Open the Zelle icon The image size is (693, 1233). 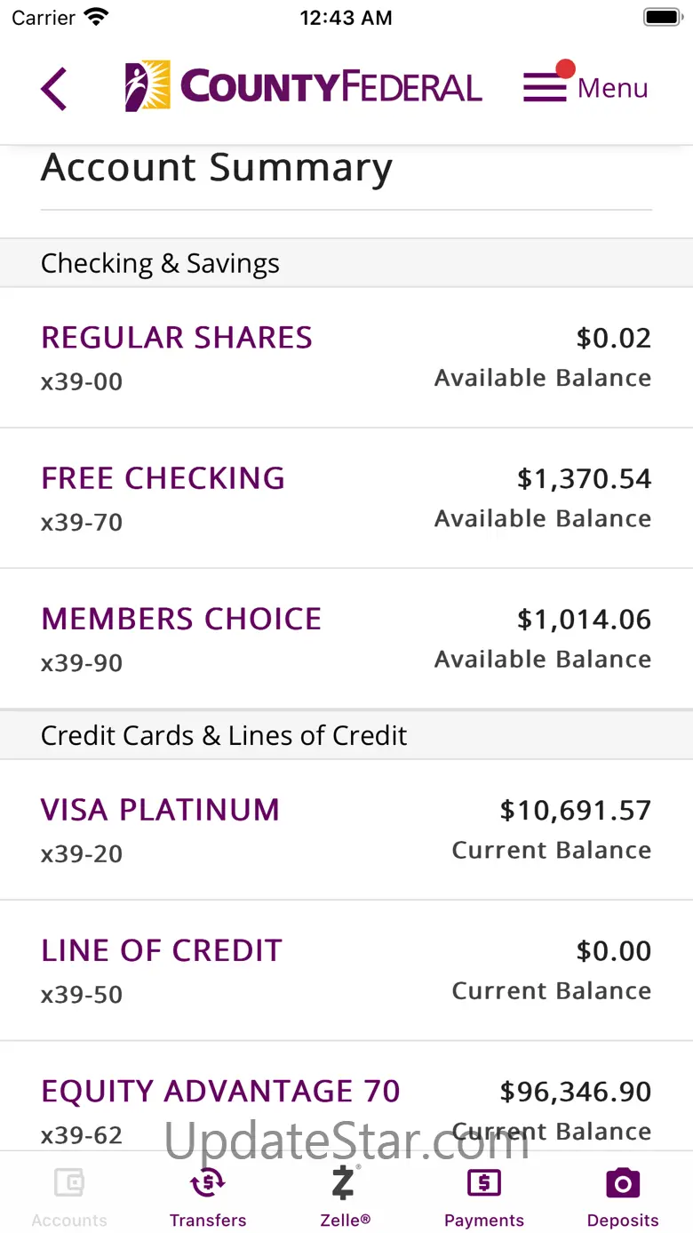(x=344, y=1183)
